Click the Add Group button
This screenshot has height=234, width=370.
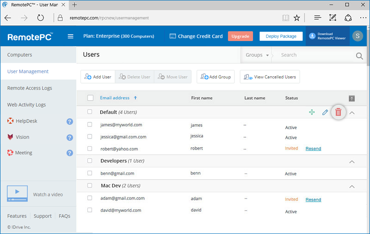pyautogui.click(x=216, y=77)
